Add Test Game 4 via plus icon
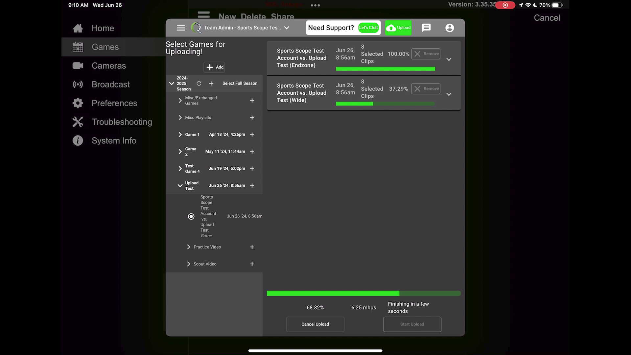 (x=252, y=169)
